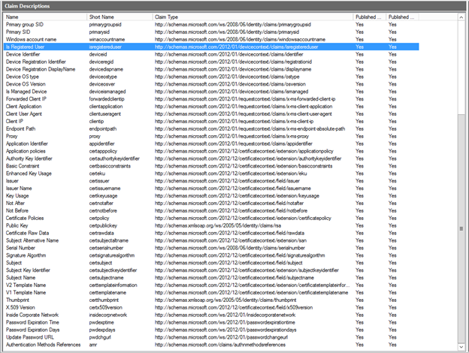Click the first Published column header
Viewport: 469px width, 353px height.
369,17
